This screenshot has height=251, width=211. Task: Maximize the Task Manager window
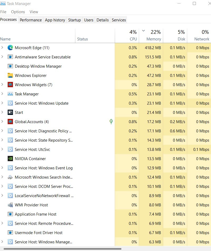click(x=194, y=3)
